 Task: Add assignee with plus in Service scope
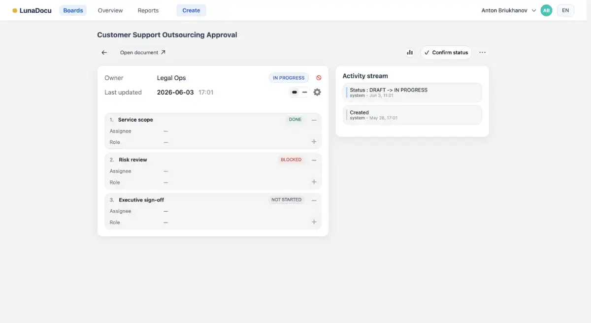coord(314,142)
